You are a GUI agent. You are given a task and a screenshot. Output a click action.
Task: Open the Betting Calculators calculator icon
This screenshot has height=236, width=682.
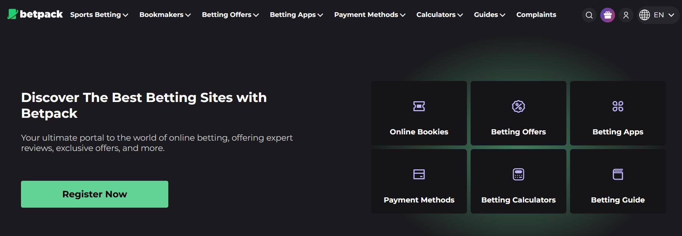tap(518, 174)
